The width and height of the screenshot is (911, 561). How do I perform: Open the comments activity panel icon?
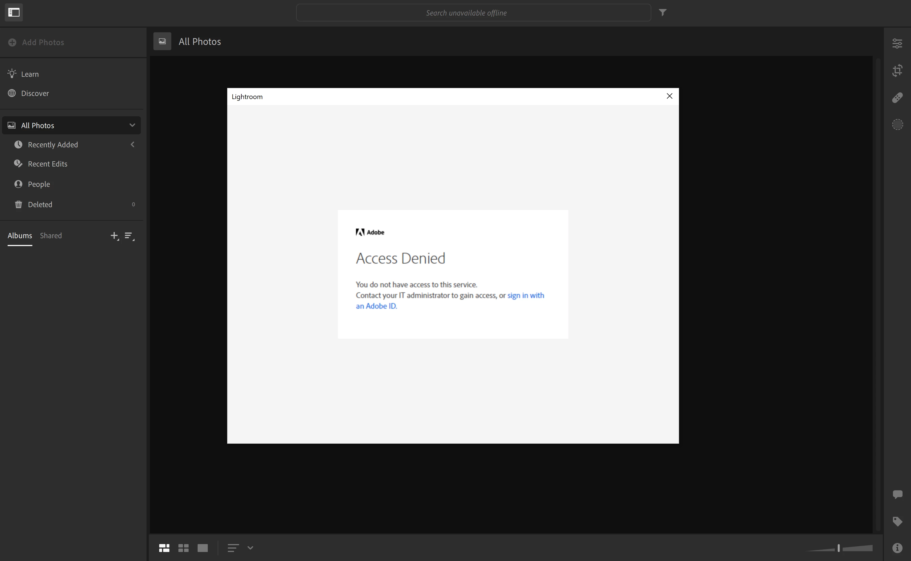coord(897,494)
